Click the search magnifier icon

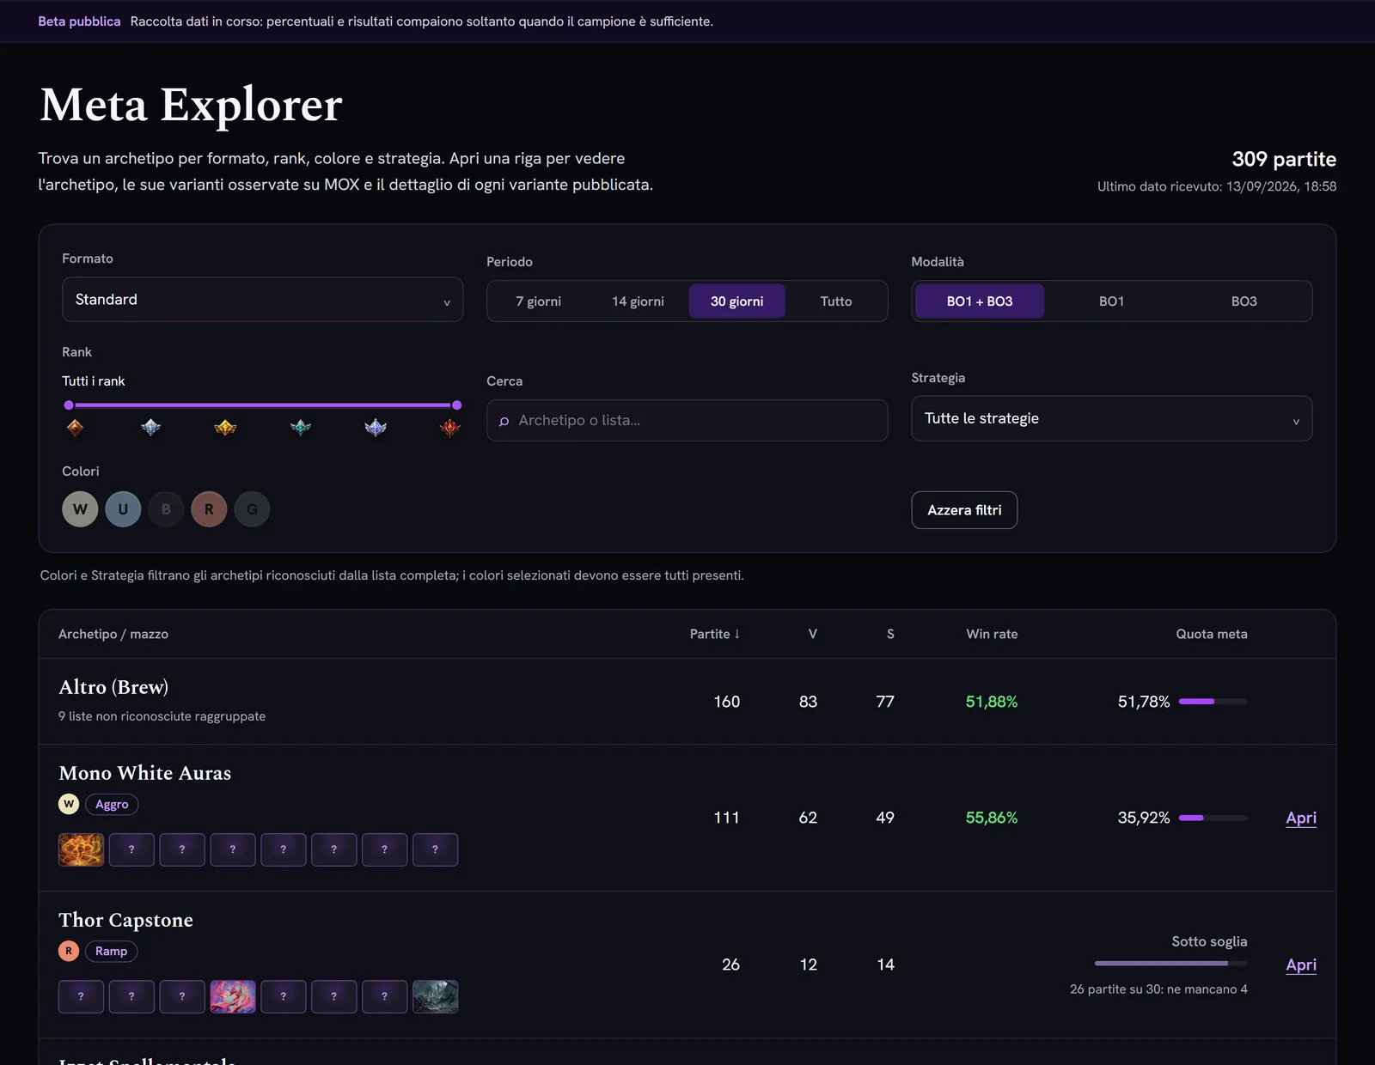(x=504, y=421)
